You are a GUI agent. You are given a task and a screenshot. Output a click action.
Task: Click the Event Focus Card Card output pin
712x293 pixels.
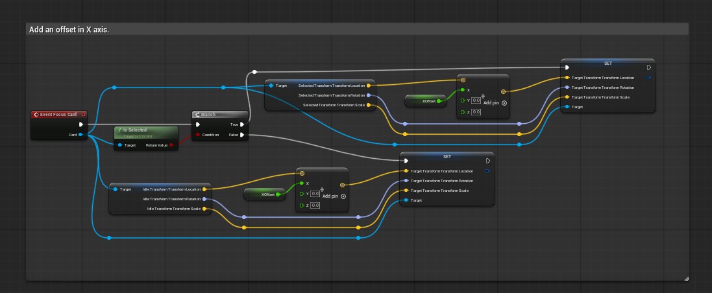[80, 135]
